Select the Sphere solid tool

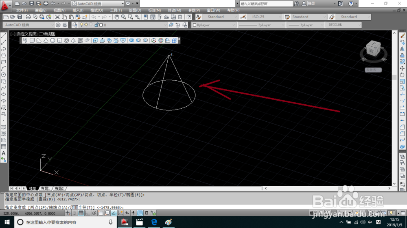coord(53,41)
